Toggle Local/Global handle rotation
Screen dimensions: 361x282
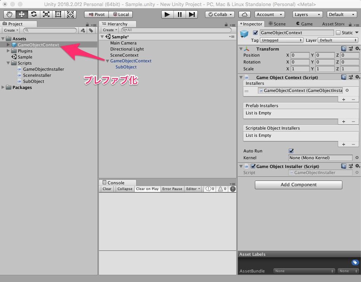121,14
